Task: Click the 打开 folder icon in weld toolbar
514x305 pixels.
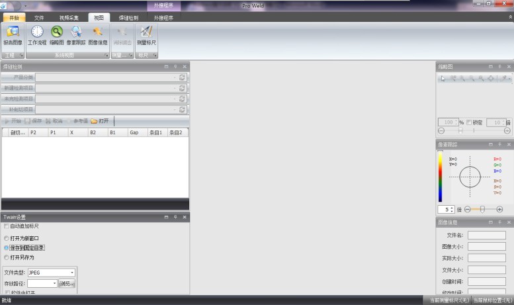Action: point(99,121)
